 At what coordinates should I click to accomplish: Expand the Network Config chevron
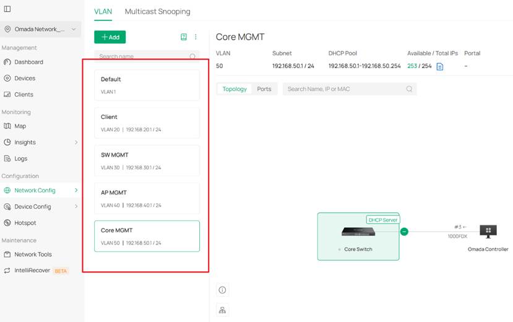(76, 190)
